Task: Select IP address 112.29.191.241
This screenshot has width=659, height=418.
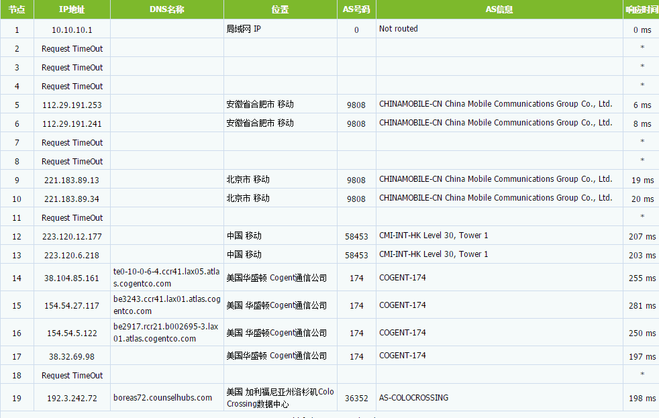Action: point(72,124)
